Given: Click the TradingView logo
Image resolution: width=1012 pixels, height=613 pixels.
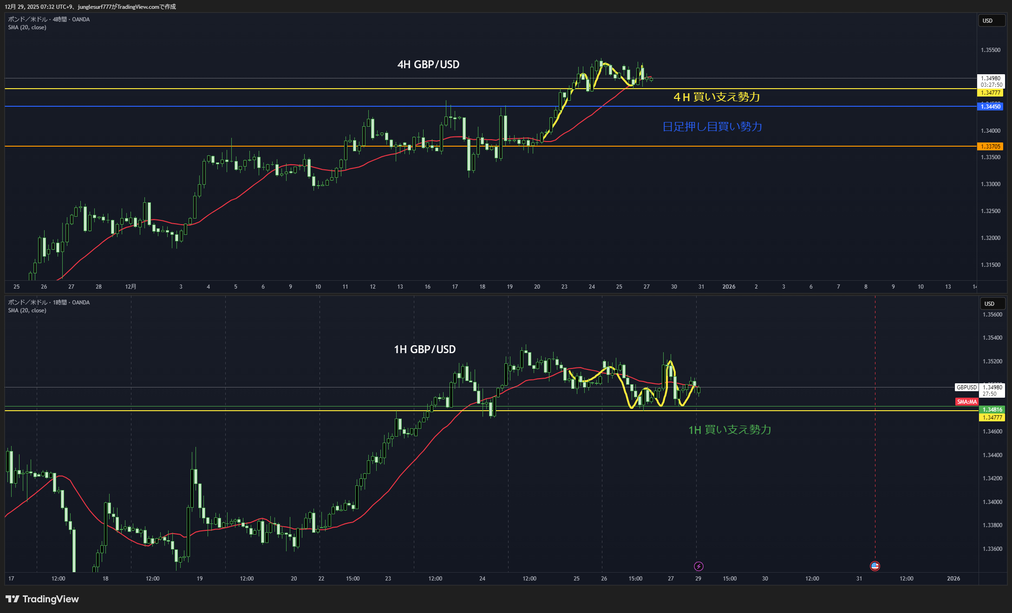Looking at the screenshot, I should (x=42, y=599).
